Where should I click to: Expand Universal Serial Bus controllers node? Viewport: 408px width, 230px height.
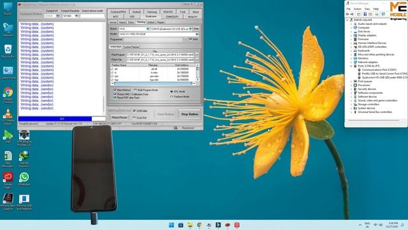(x=351, y=112)
